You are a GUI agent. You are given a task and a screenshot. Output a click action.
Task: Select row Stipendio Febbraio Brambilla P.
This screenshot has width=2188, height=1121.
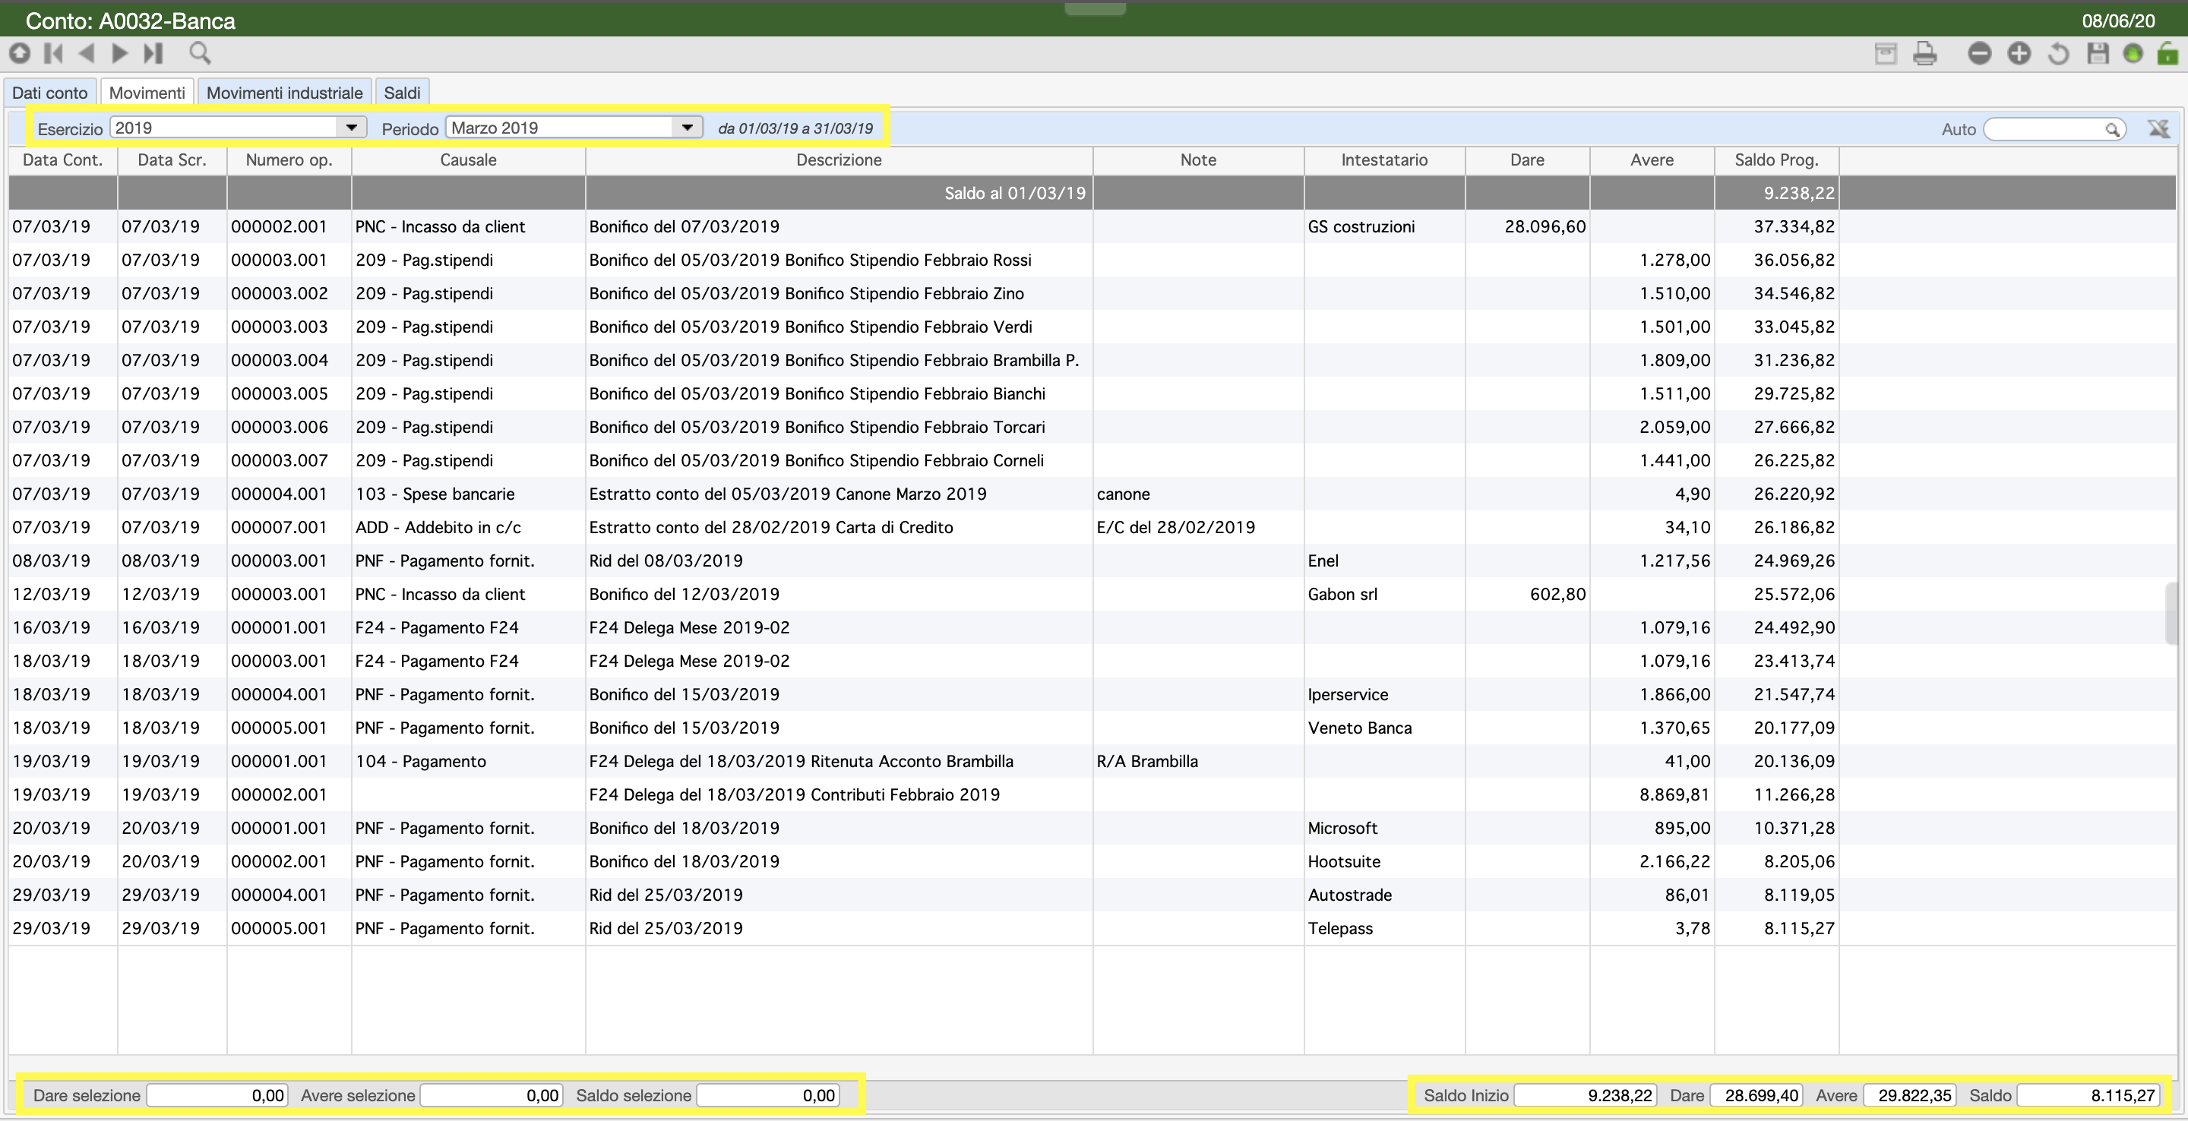pyautogui.click(x=1092, y=360)
